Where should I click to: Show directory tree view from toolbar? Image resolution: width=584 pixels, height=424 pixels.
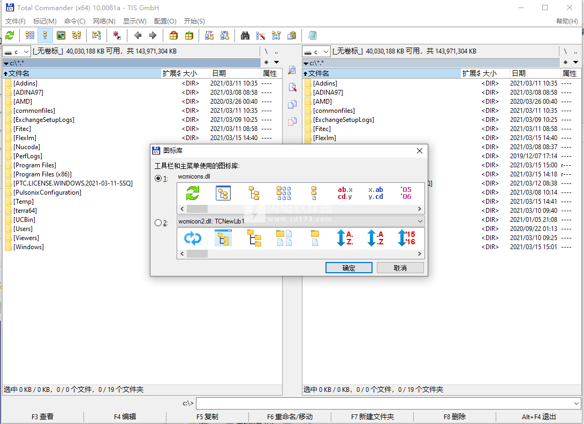[77, 35]
